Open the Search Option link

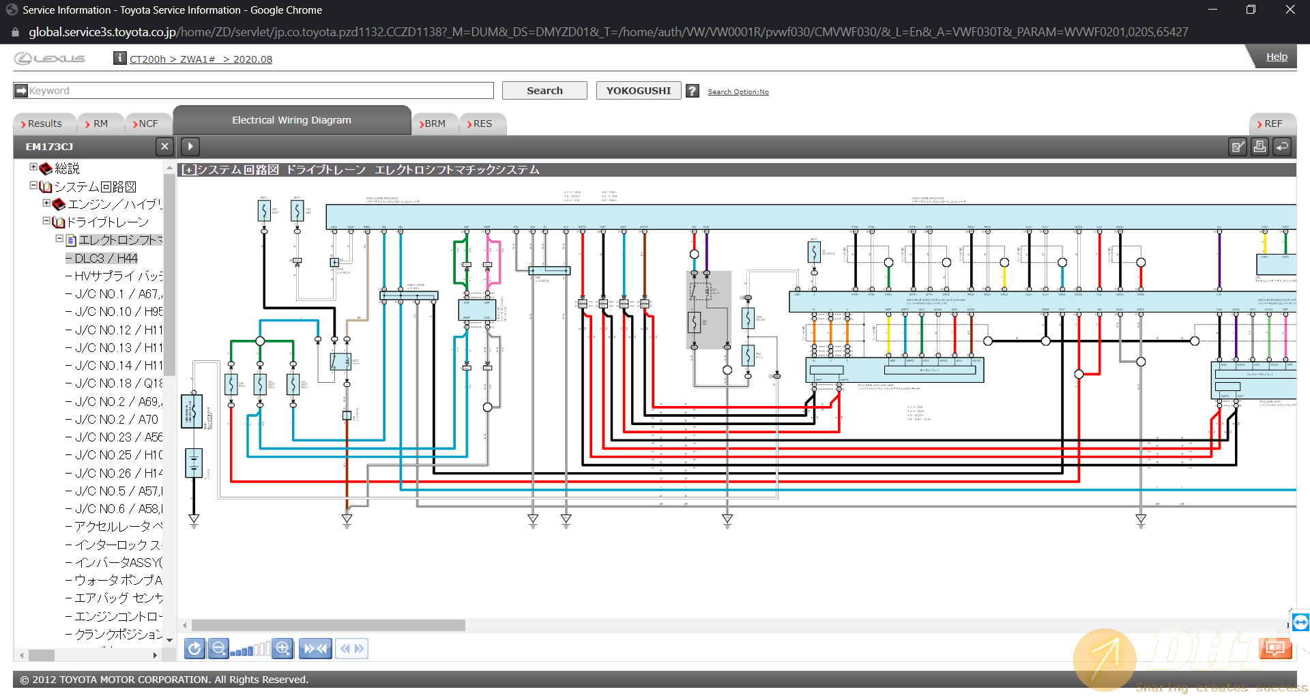pos(738,92)
